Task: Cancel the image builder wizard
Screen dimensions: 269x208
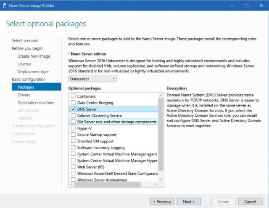Action: pos(250,202)
